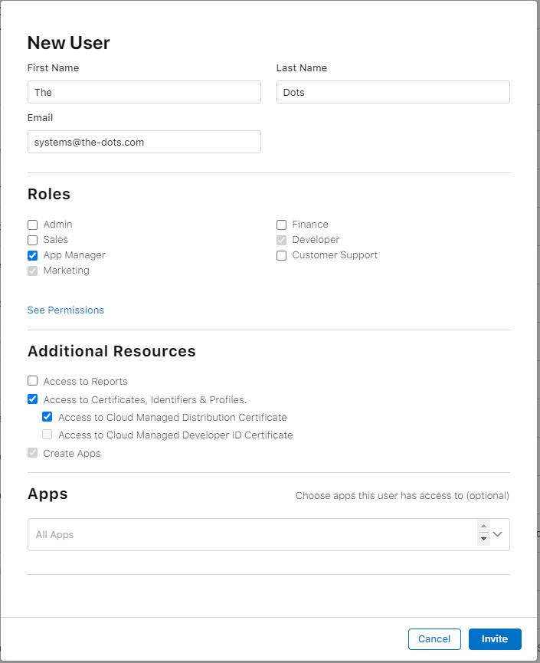
Task: Cancel the New User dialog
Action: point(434,639)
